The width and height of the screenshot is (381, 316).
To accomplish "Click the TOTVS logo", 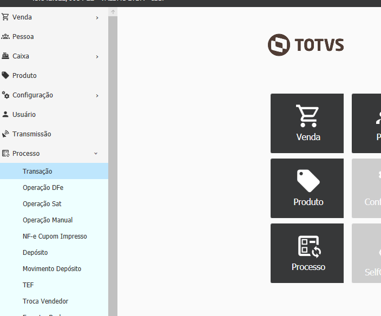I will (x=306, y=45).
